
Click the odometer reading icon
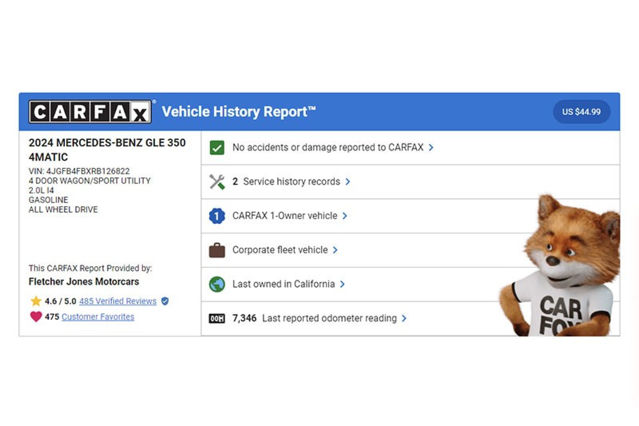tap(217, 319)
